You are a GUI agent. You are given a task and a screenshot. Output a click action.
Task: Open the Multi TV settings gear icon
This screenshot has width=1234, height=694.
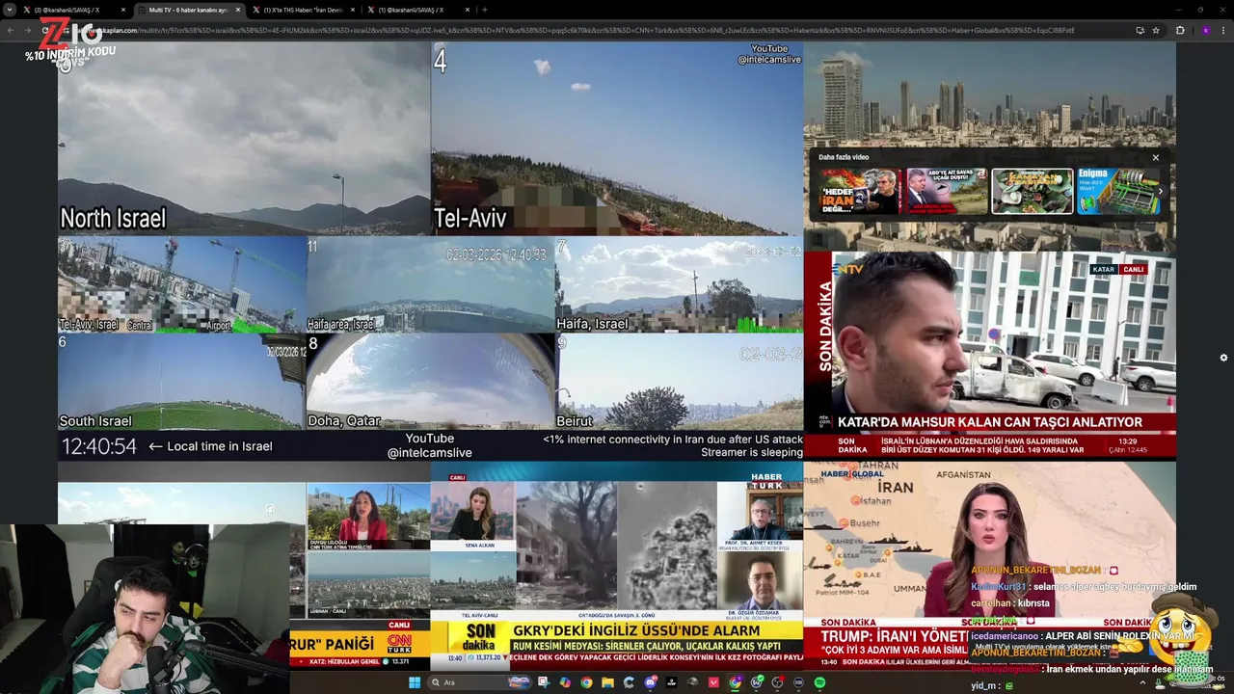1223,358
